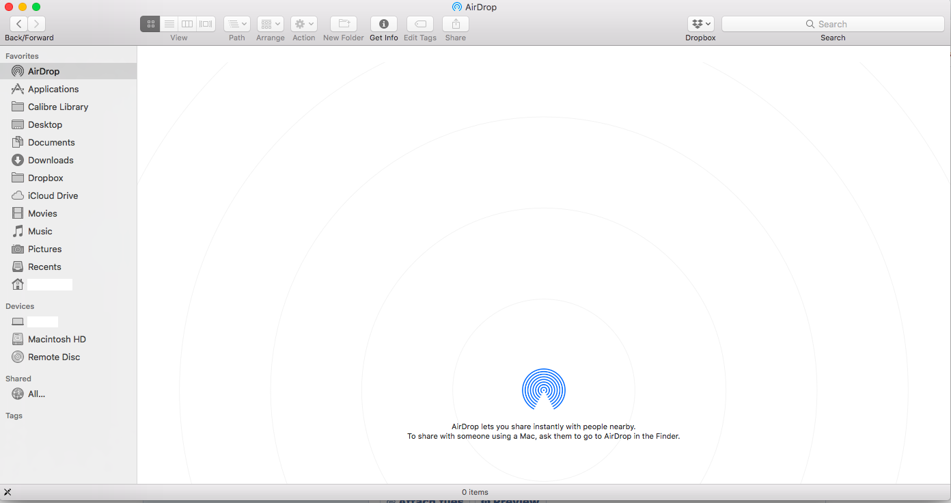Click the Edit Tags toolbar button
The height and width of the screenshot is (503, 951).
pos(420,24)
